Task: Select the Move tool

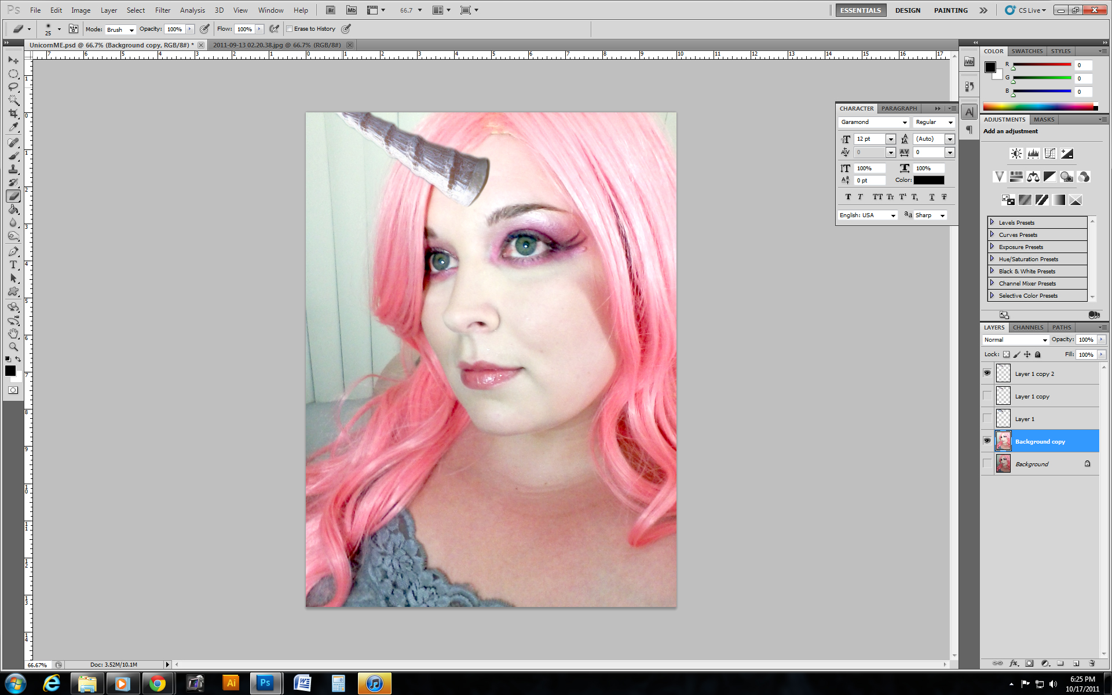Action: pos(13,60)
